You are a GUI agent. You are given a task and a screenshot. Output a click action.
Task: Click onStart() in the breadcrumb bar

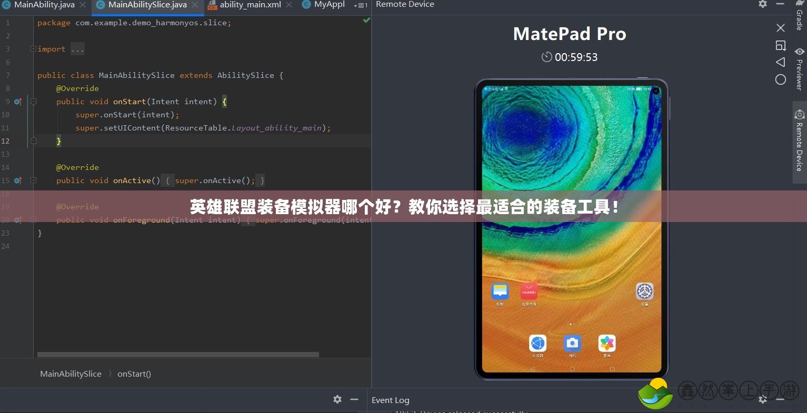(x=134, y=374)
